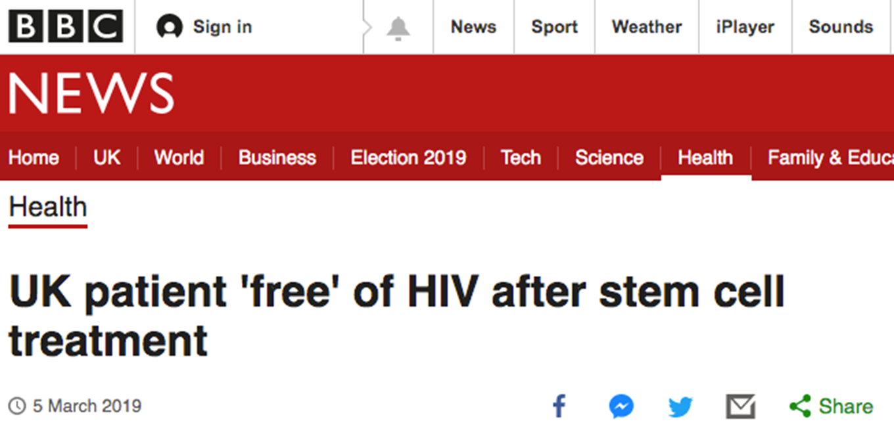The width and height of the screenshot is (894, 438).
Task: Open BBC iPlayer link
Action: [745, 27]
